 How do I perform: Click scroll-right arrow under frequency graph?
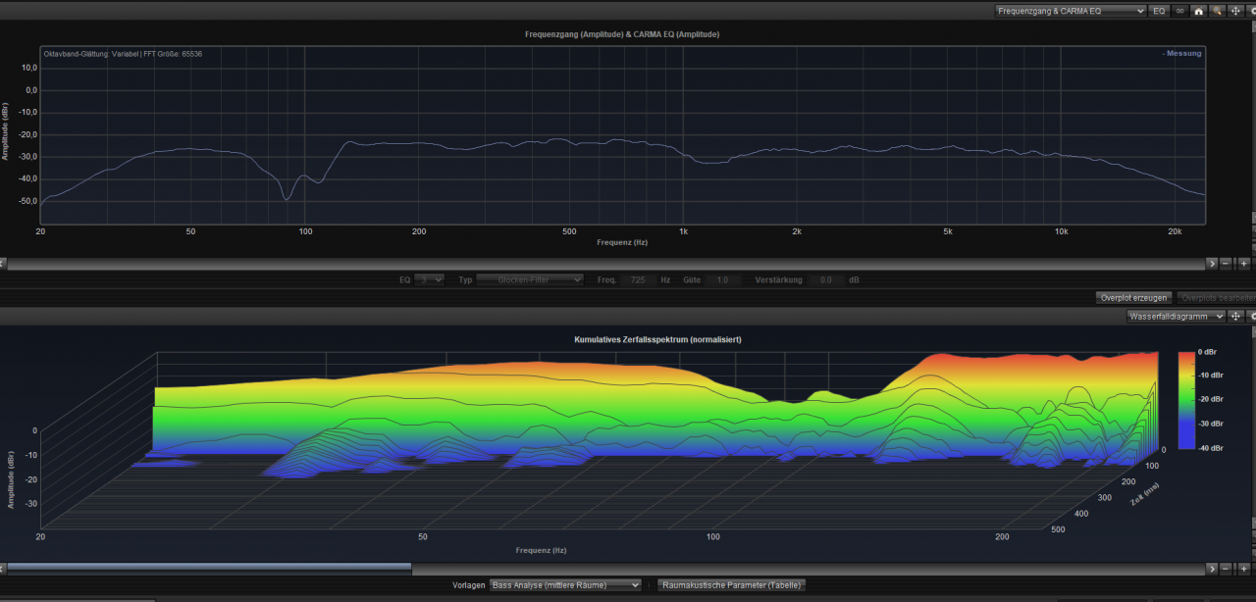1212,264
